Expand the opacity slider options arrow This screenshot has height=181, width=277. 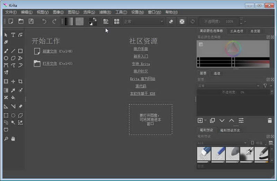[x=245, y=22]
